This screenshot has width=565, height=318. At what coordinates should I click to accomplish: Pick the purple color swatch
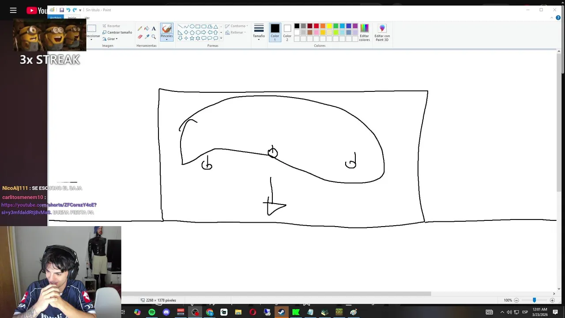(x=355, y=26)
